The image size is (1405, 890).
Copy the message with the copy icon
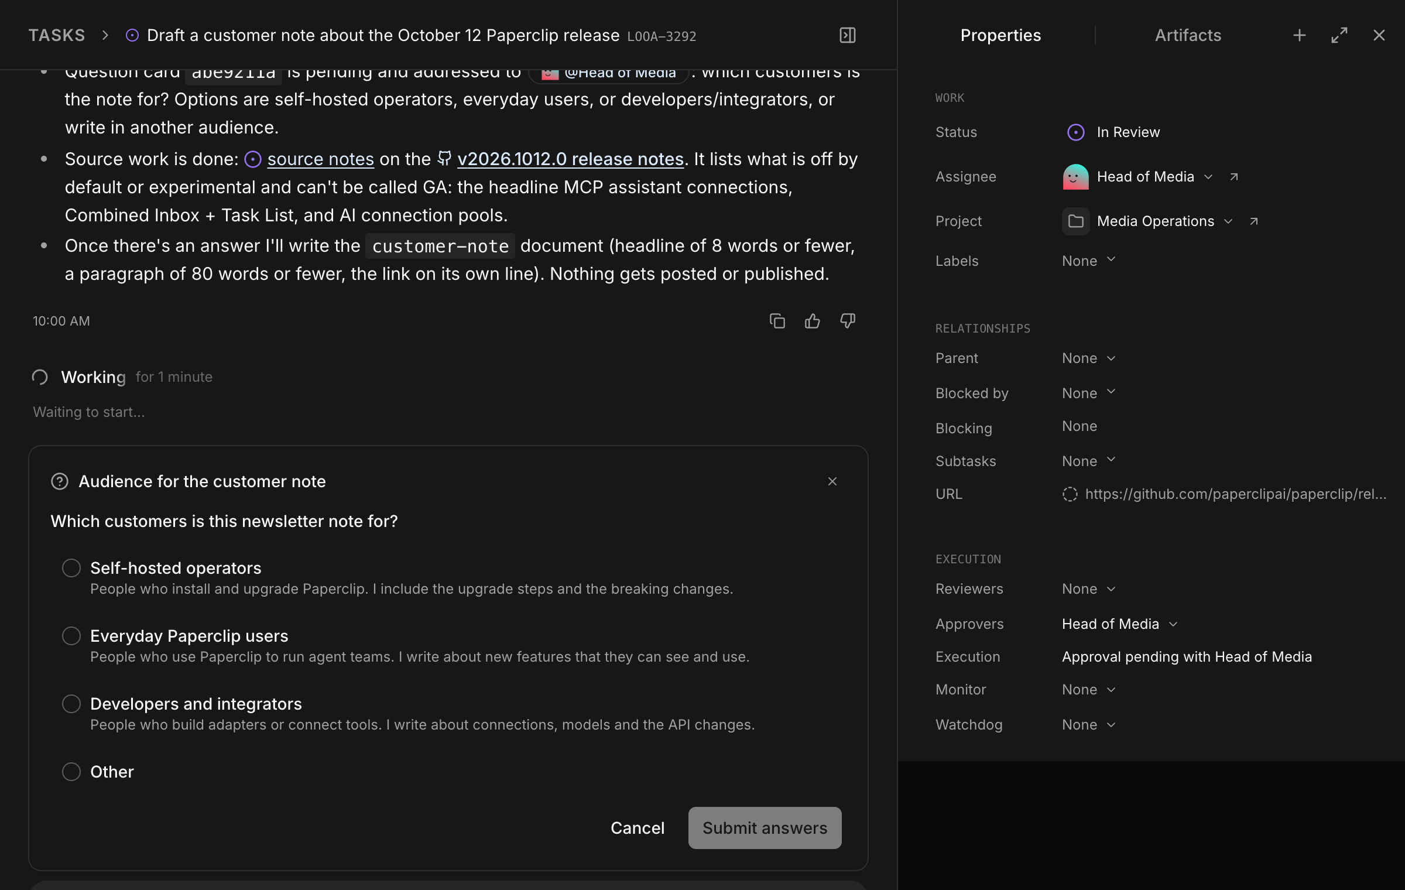tap(777, 321)
